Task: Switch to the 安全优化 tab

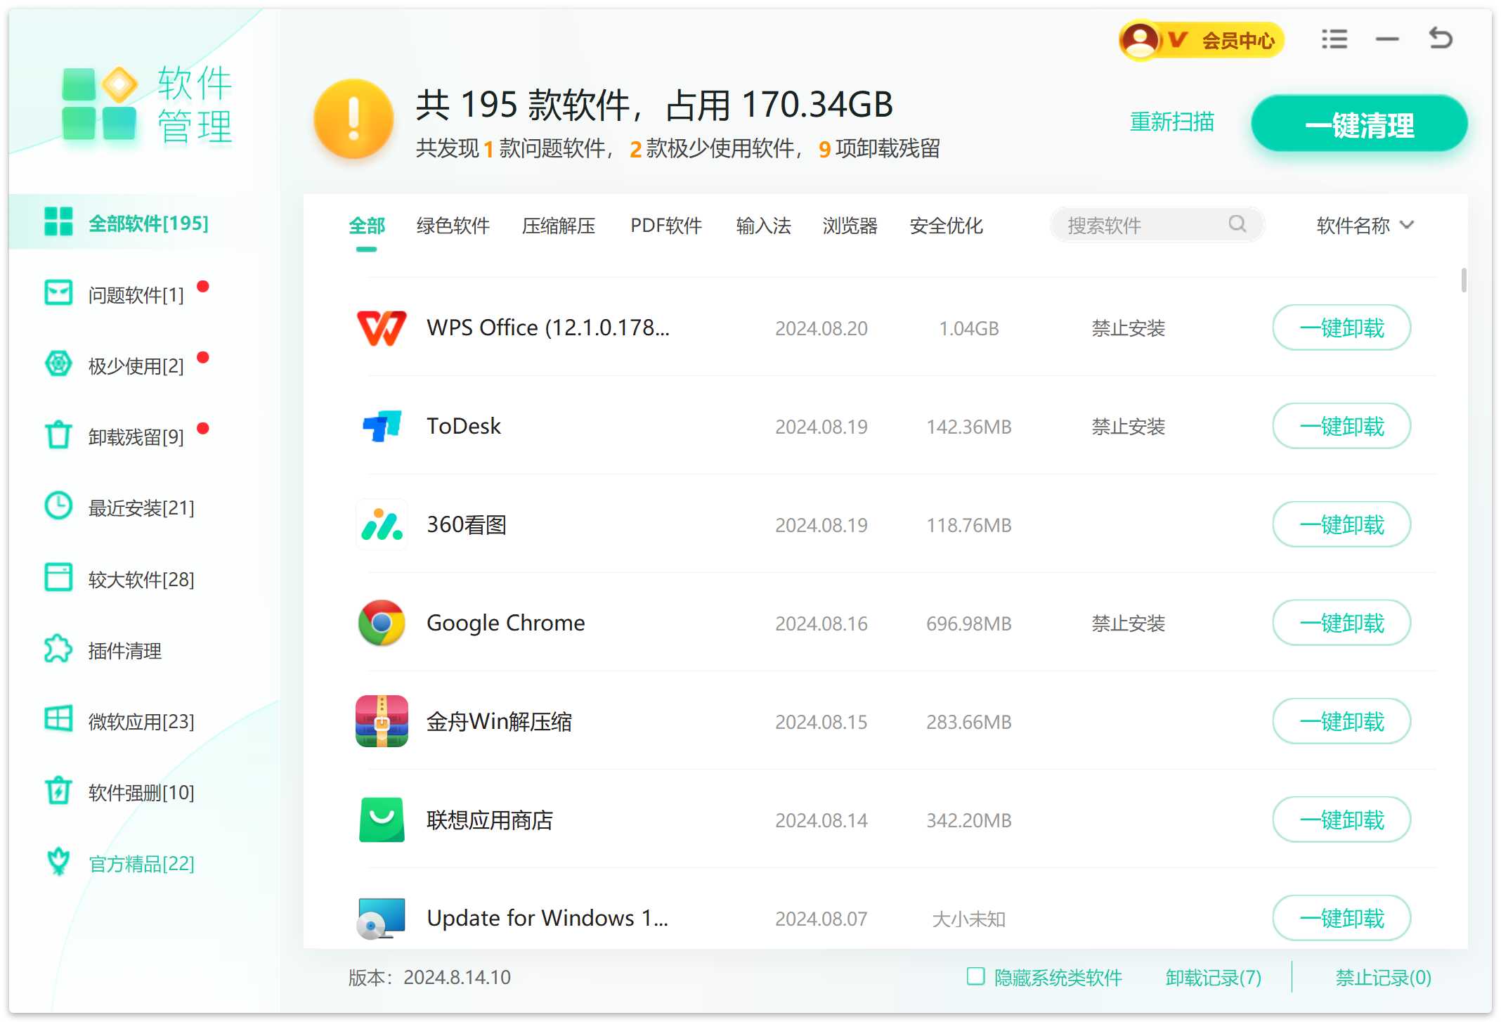Action: 947,226
